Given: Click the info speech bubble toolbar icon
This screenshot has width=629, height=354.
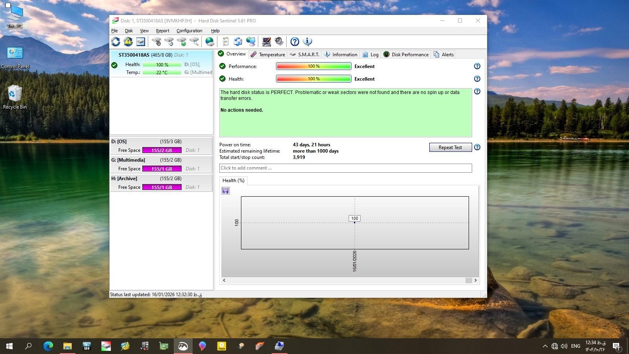Looking at the screenshot, I should click(307, 42).
